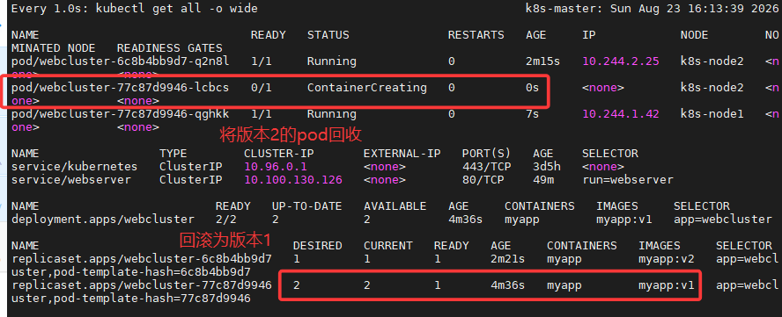Click service age 49m
Viewport: 782px width, 317px height.
tap(543, 180)
